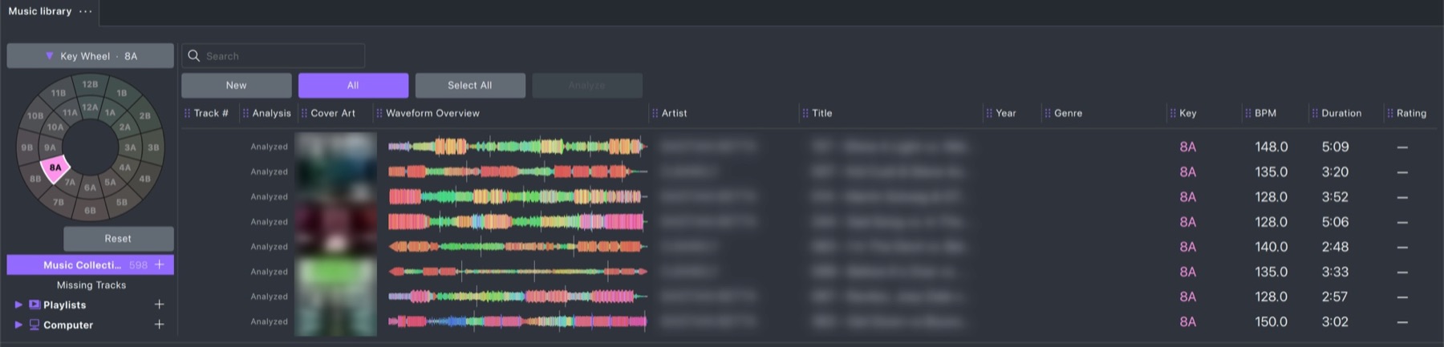1444x347 pixels.
Task: Open Playlists folder icon
Action: pos(34,305)
